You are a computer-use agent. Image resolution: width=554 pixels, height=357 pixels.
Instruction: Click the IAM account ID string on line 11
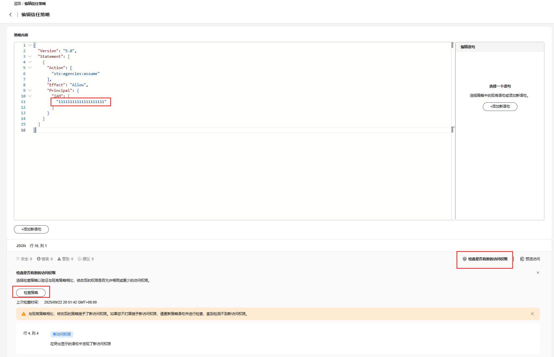[x=81, y=102]
